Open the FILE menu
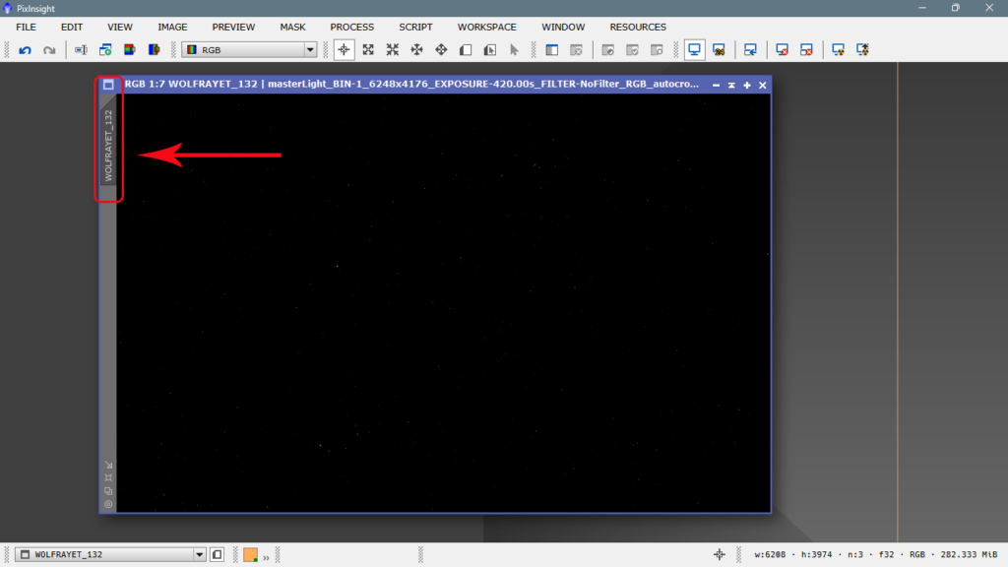 27,27
